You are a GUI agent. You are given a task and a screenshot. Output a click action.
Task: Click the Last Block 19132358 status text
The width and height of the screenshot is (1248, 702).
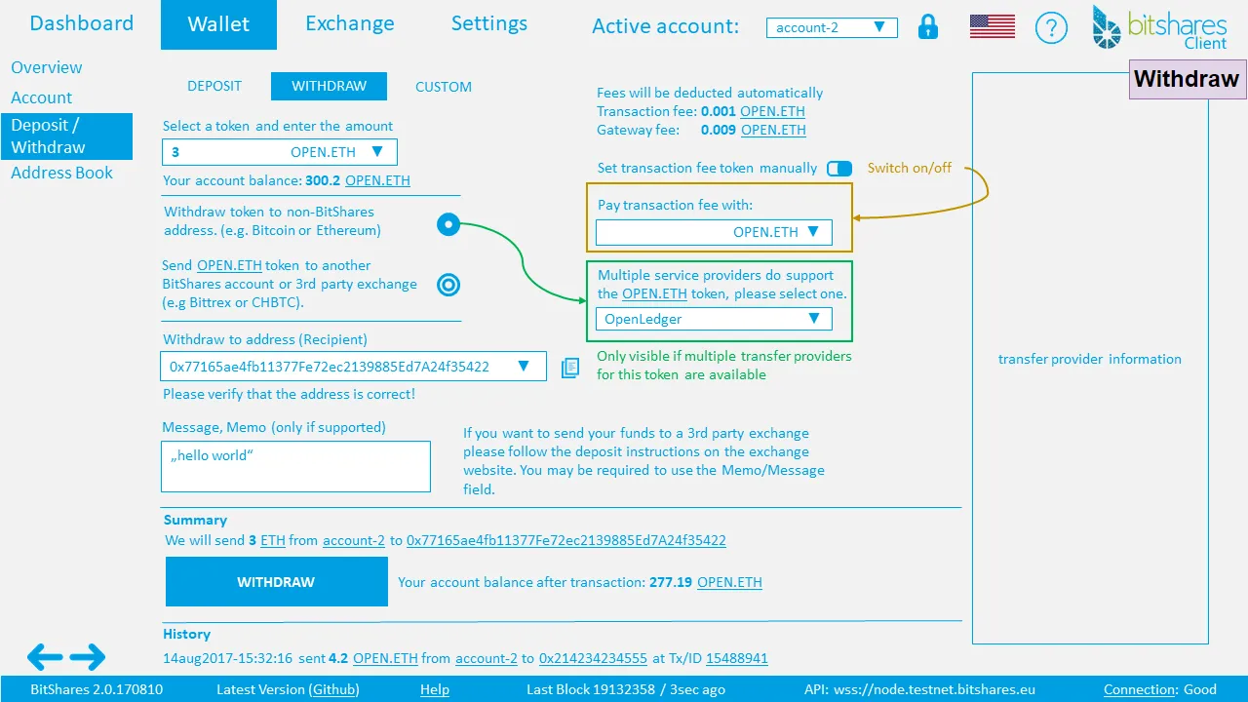626,689
